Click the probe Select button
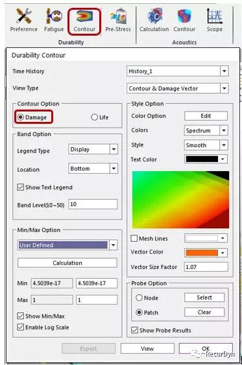 point(204,298)
